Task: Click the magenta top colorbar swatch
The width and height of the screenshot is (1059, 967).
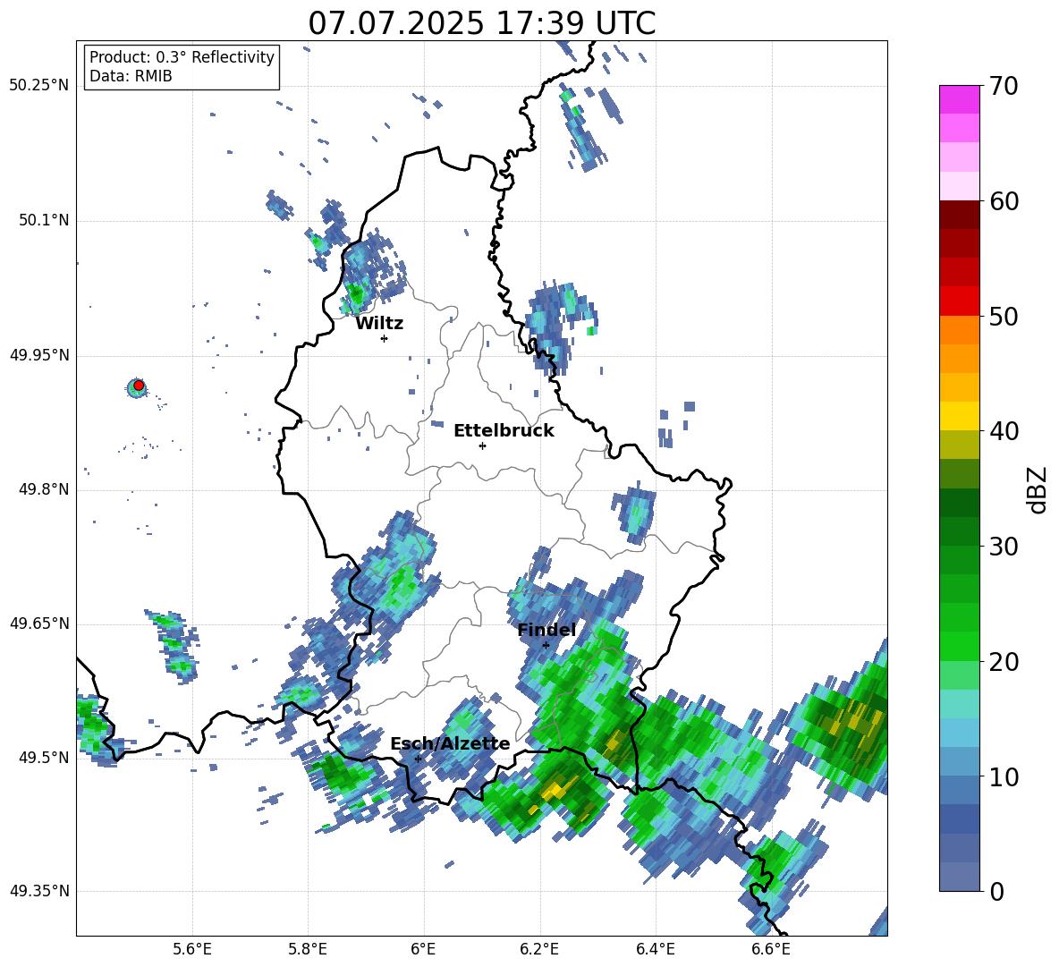Action: click(959, 99)
